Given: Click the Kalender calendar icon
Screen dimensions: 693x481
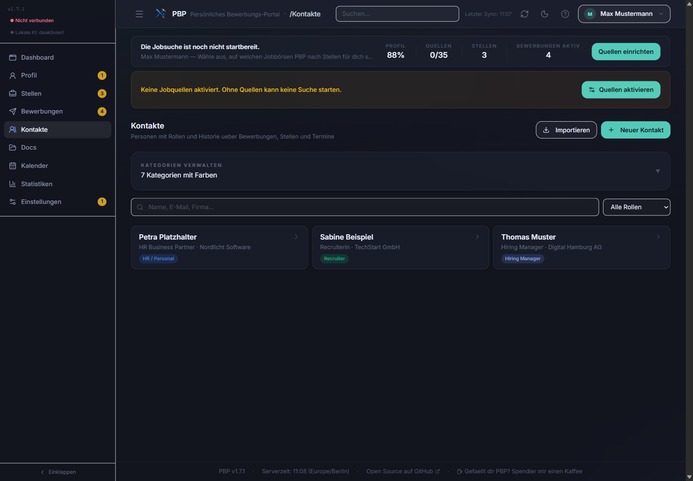Looking at the screenshot, I should 13,165.
